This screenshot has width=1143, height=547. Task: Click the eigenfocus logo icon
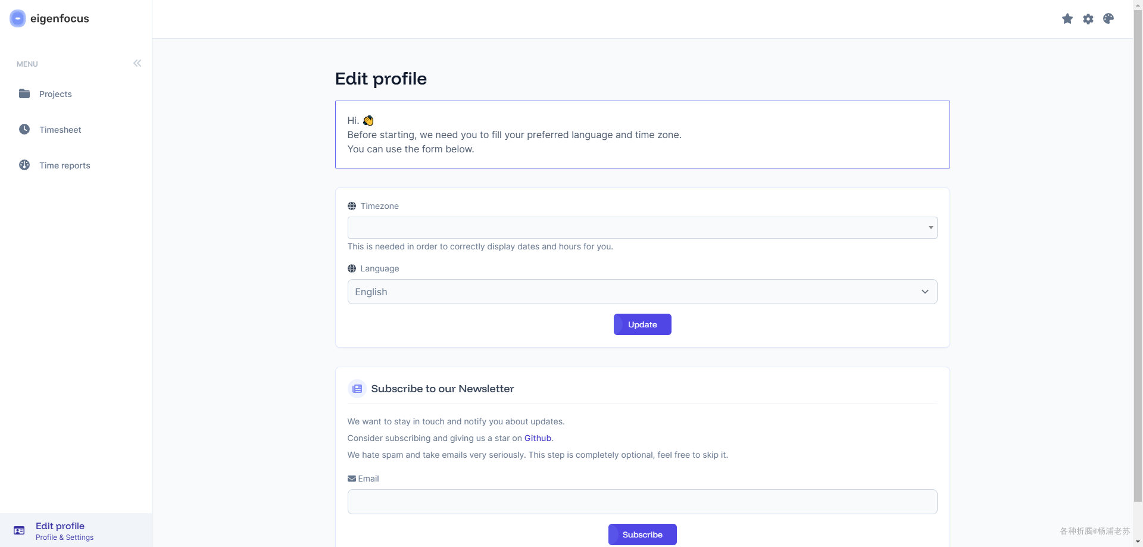tap(18, 18)
